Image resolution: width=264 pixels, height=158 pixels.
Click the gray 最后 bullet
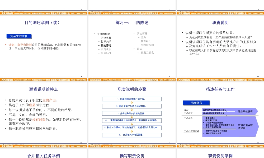[139, 49]
